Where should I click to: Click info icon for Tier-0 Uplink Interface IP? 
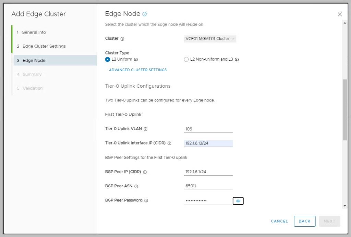click(169, 143)
